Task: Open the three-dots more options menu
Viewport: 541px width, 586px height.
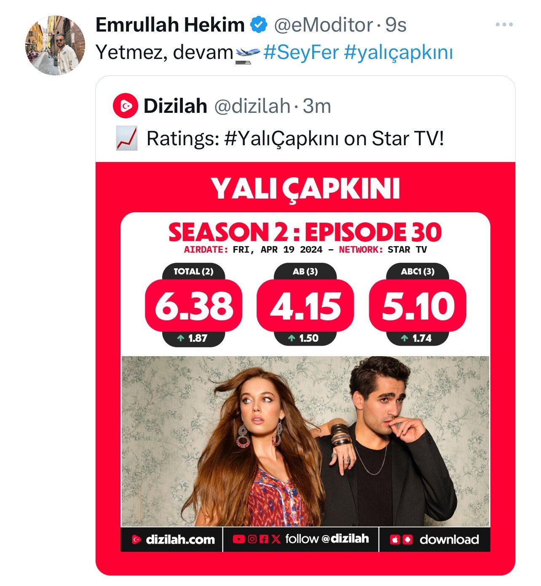Action: [x=504, y=25]
